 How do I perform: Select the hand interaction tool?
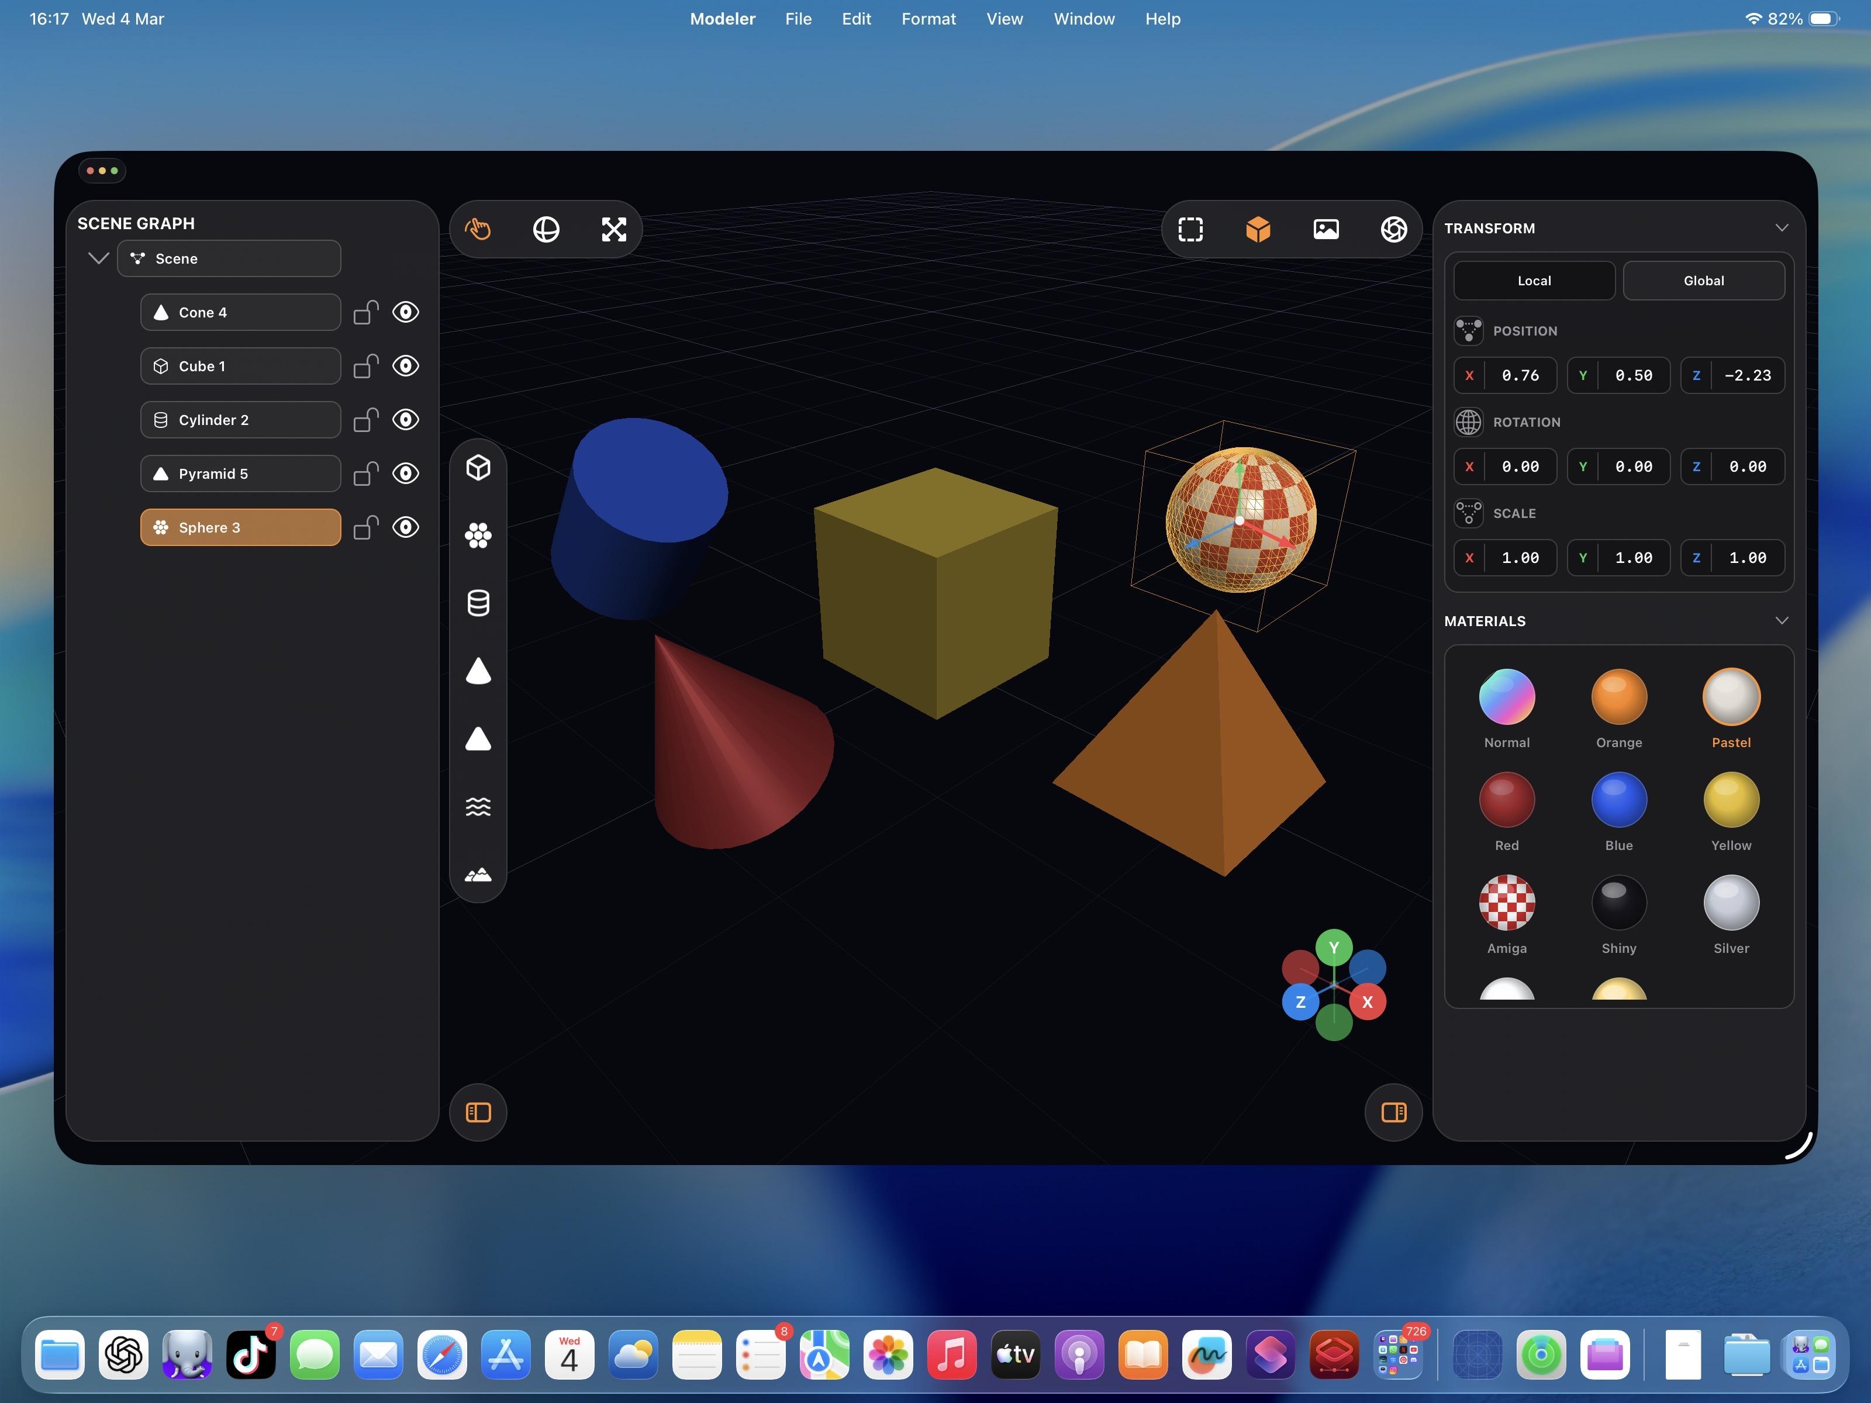(478, 229)
